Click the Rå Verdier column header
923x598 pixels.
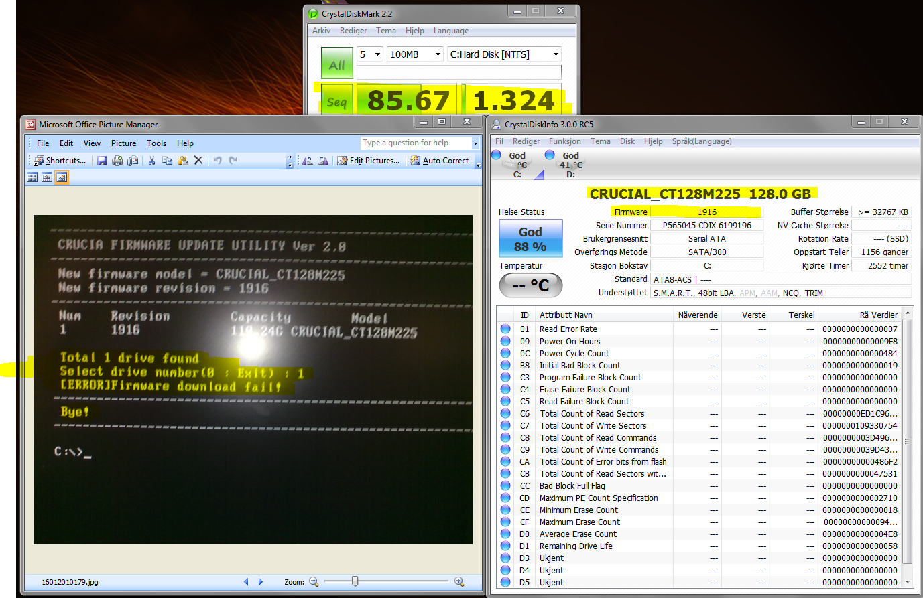pyautogui.click(x=860, y=315)
